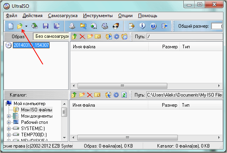Open the Опции menu

pos(125,16)
